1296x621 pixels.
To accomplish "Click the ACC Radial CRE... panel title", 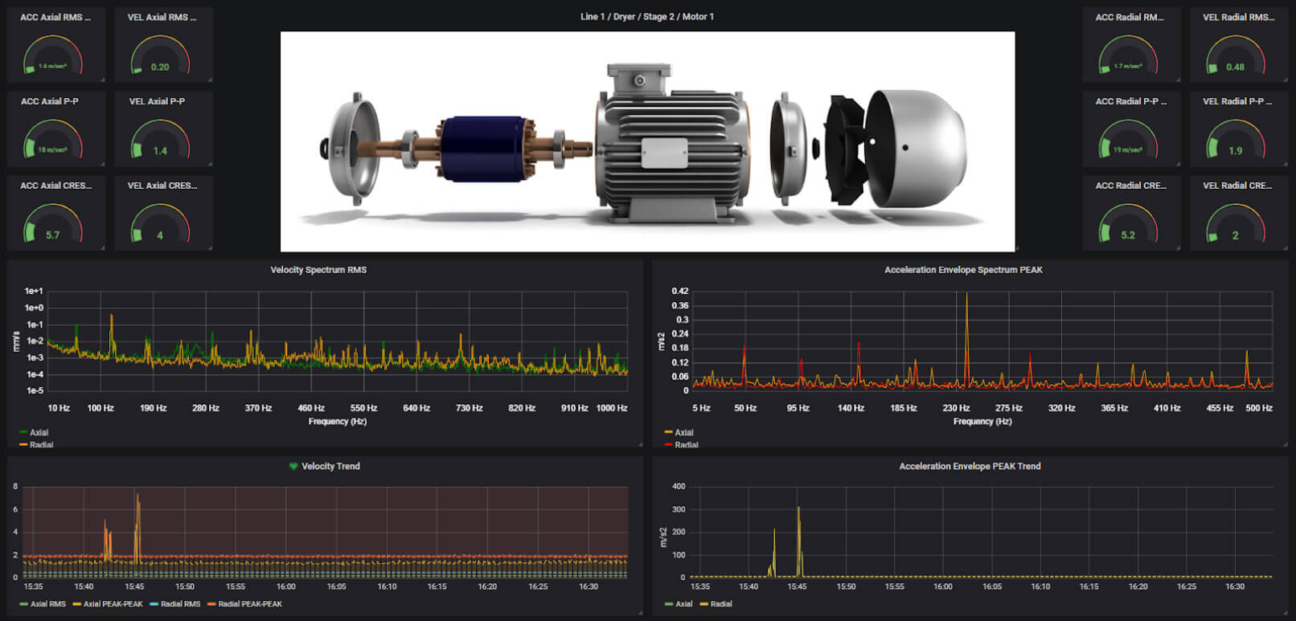I will pos(1130,186).
